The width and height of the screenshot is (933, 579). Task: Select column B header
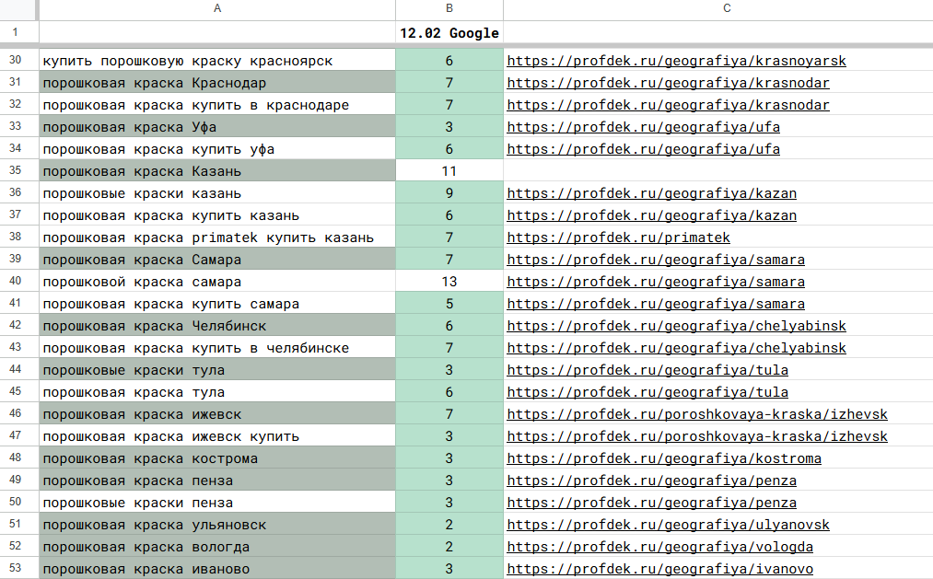coord(449,9)
